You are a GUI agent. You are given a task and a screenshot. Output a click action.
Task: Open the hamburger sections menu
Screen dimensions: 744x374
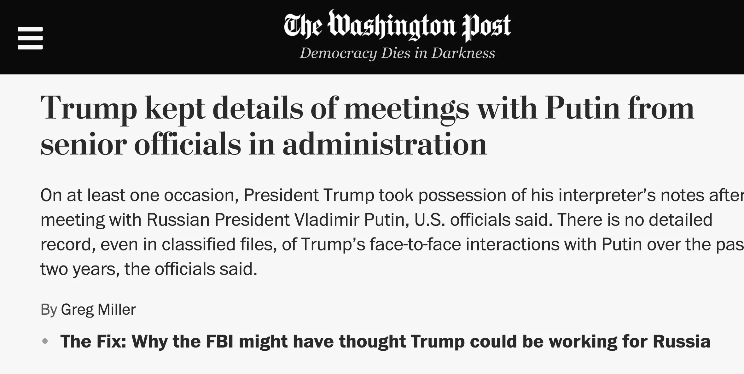pos(30,38)
